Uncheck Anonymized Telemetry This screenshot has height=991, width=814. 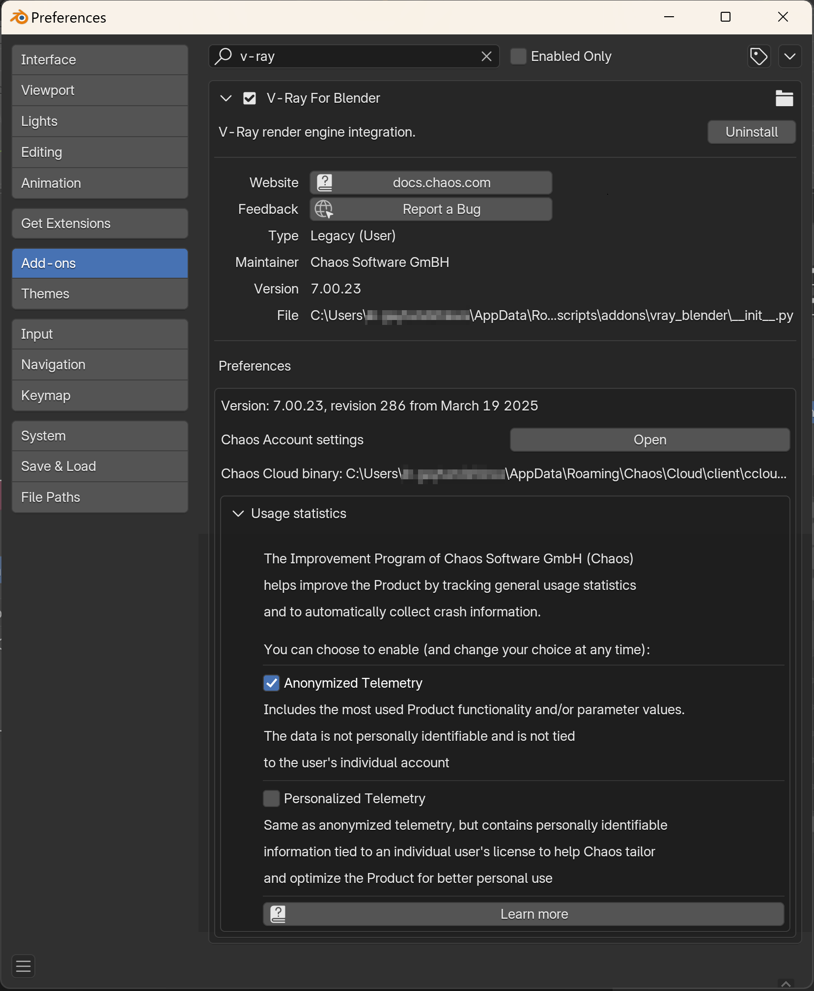point(272,683)
